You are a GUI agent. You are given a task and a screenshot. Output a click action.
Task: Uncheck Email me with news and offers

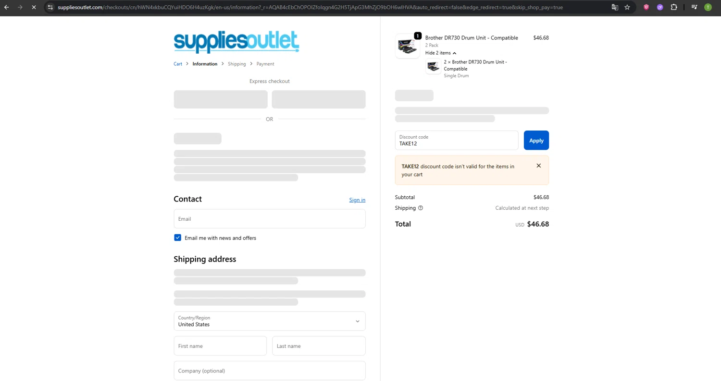[x=178, y=238]
